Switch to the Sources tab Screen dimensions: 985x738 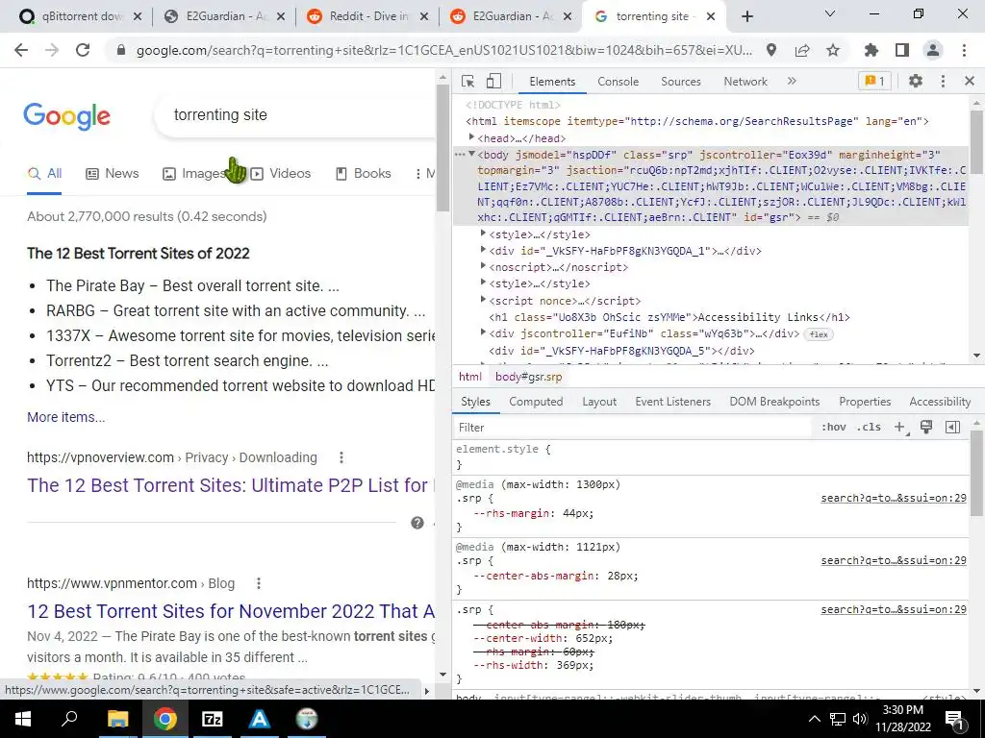point(680,82)
